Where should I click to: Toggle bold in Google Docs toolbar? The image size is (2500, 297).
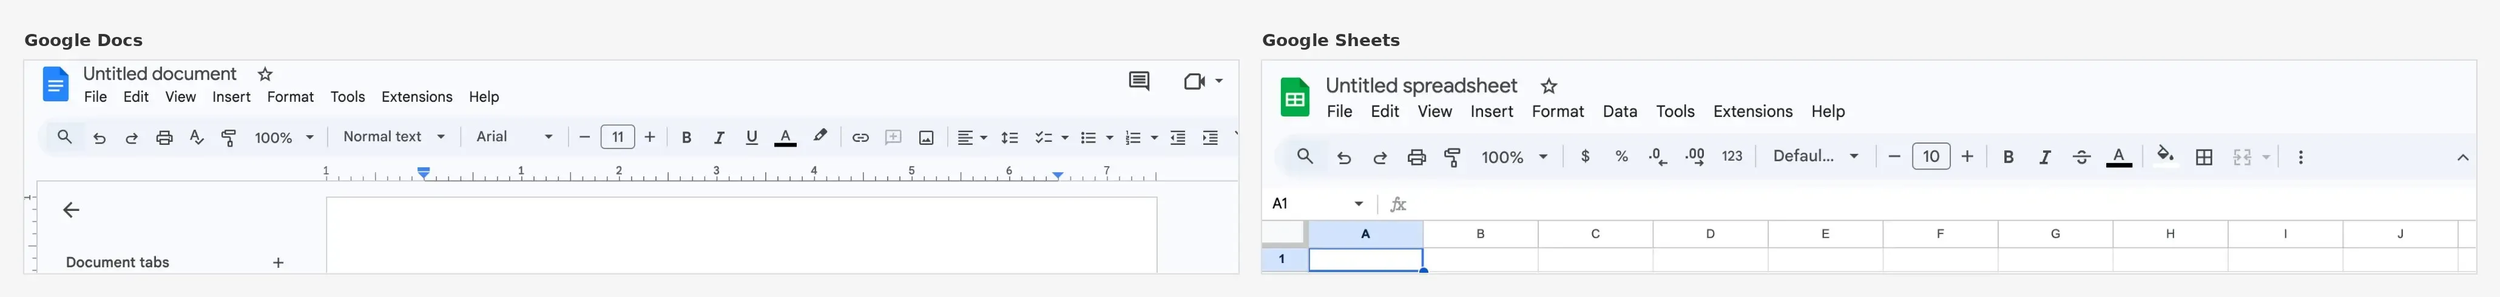pos(686,138)
